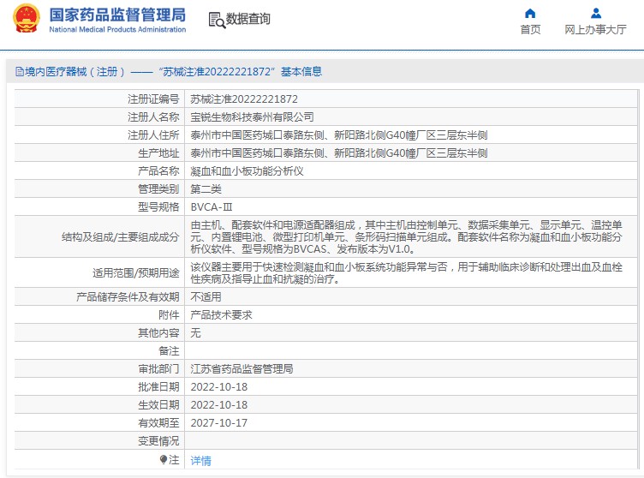Click the lightbulb icon beside 注
The image size is (644, 478).
click(x=164, y=459)
